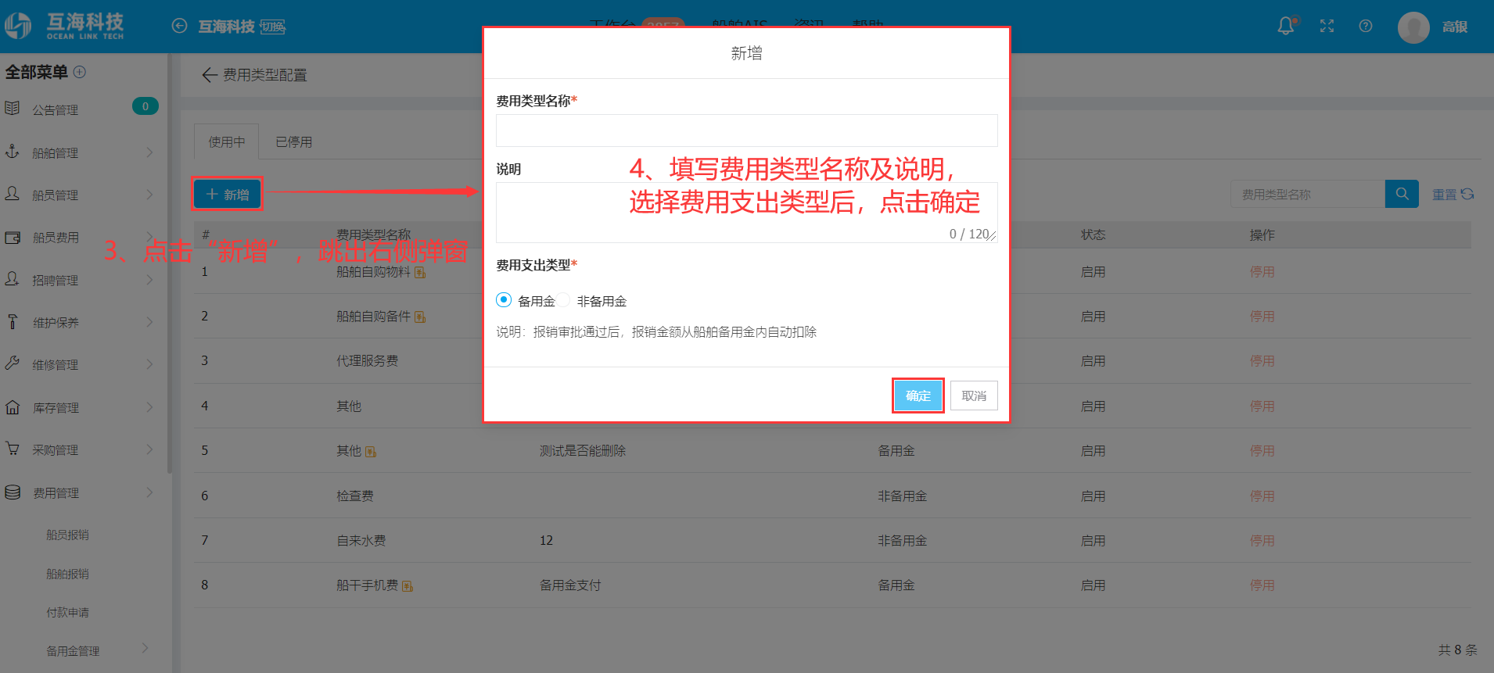Open the 付款申请 submenu item
Screen dimensions: 1494x673
click(x=67, y=612)
